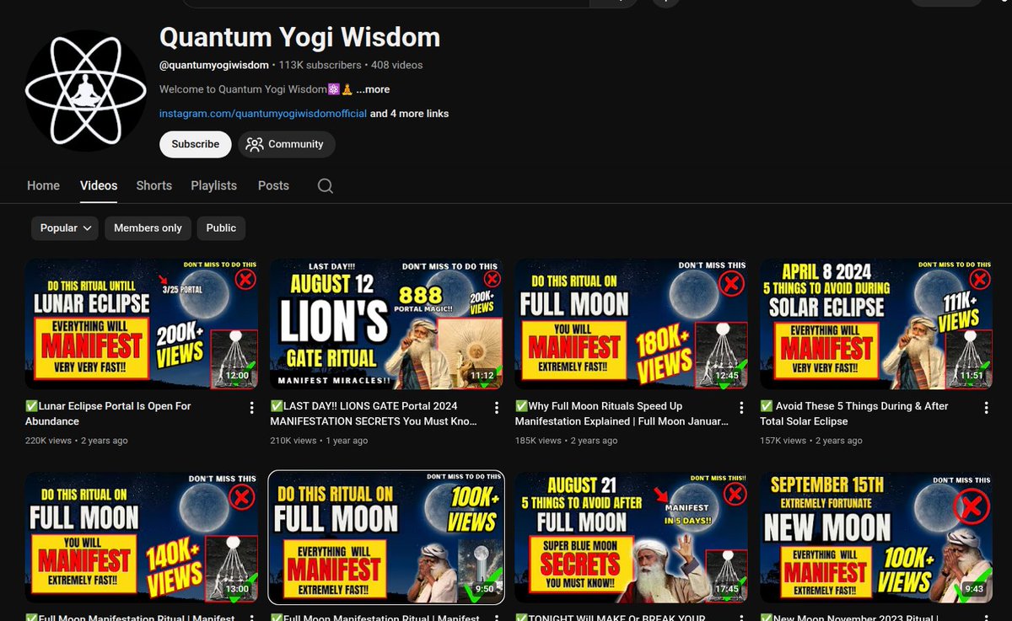Image resolution: width=1012 pixels, height=621 pixels.
Task: Go to the Shorts tab
Action: (154, 185)
